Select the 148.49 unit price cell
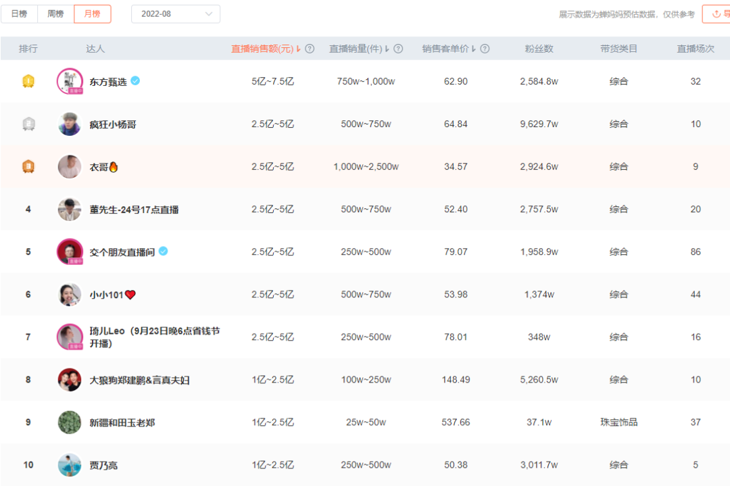 [456, 380]
